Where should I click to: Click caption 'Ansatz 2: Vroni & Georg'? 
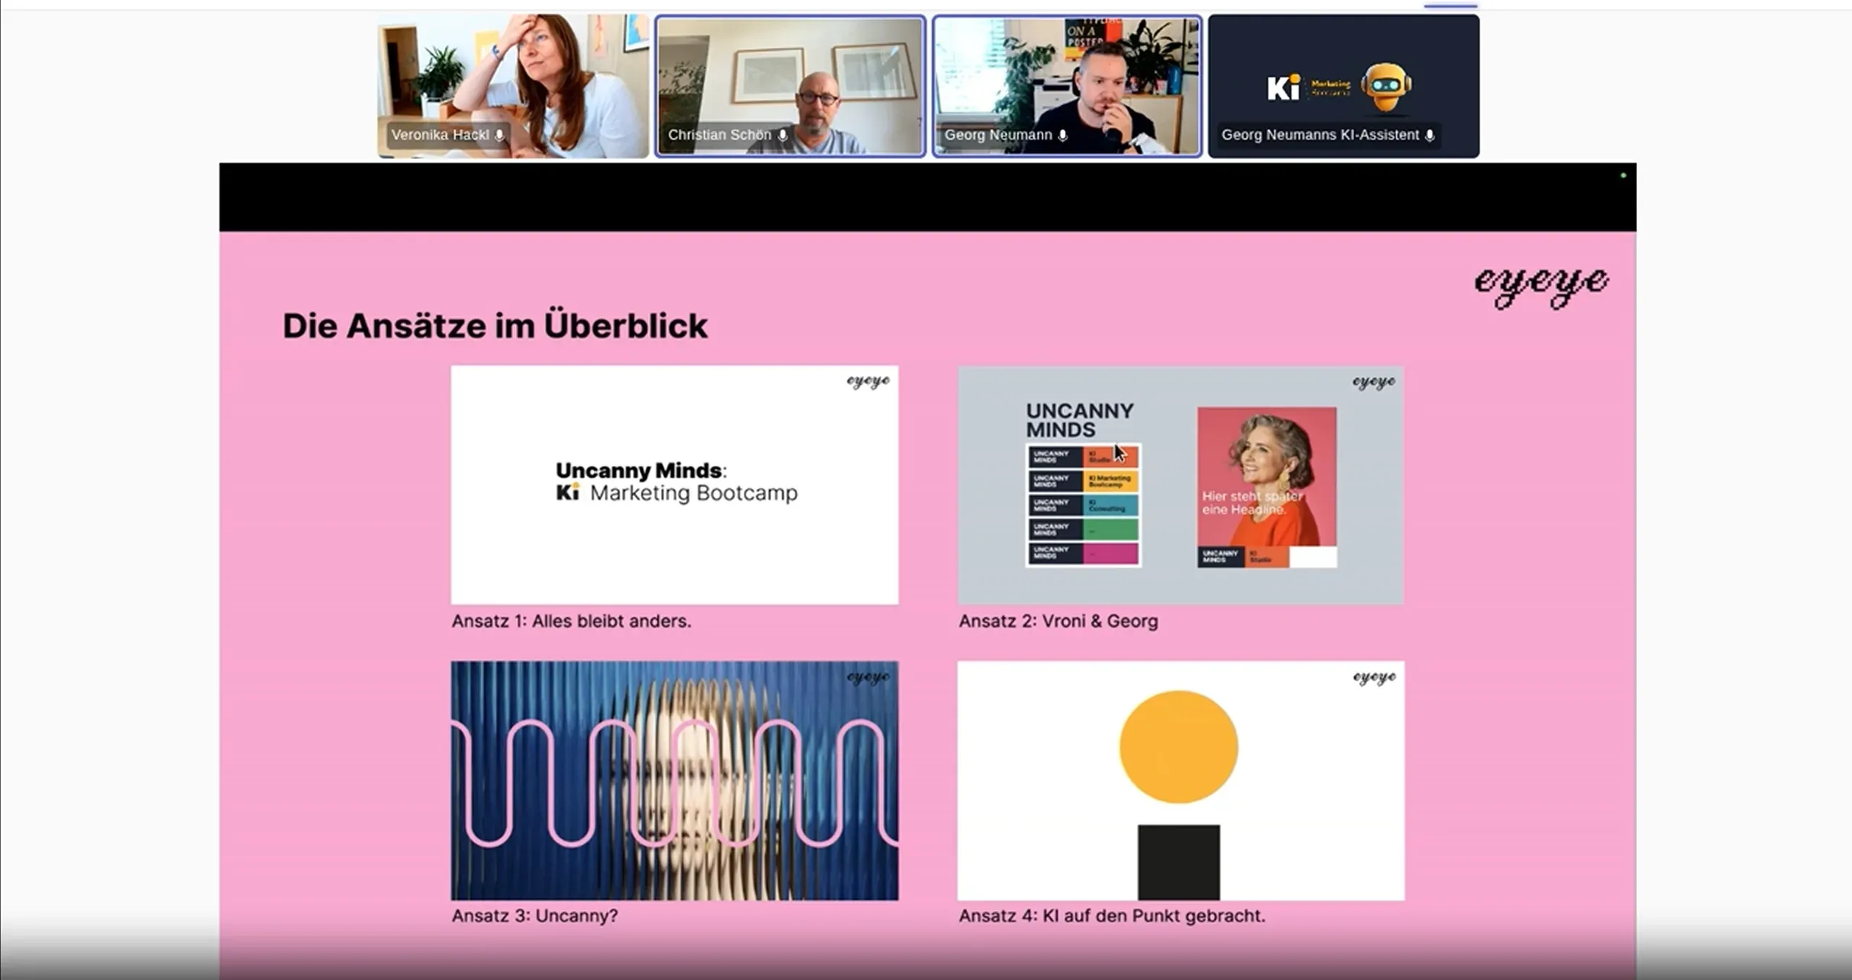[1058, 621]
